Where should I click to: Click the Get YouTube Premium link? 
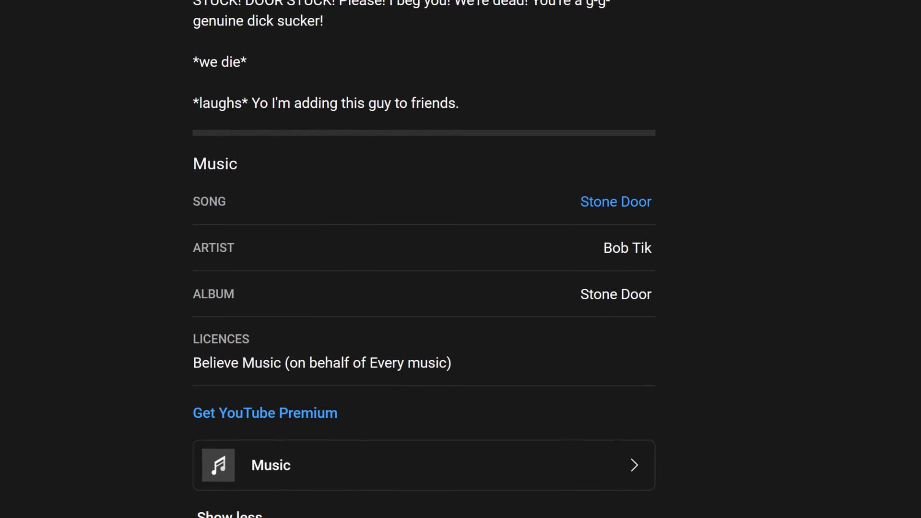pyautogui.click(x=265, y=413)
